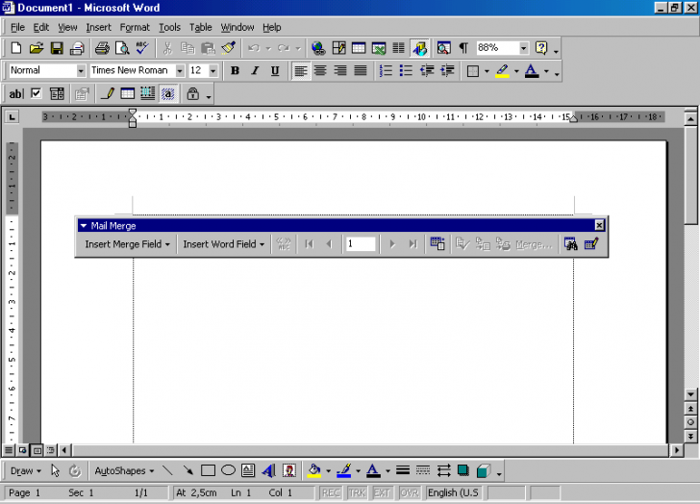This screenshot has width=700, height=504.
Task: Insert Drop-Down Form Field
Action: pos(57,93)
